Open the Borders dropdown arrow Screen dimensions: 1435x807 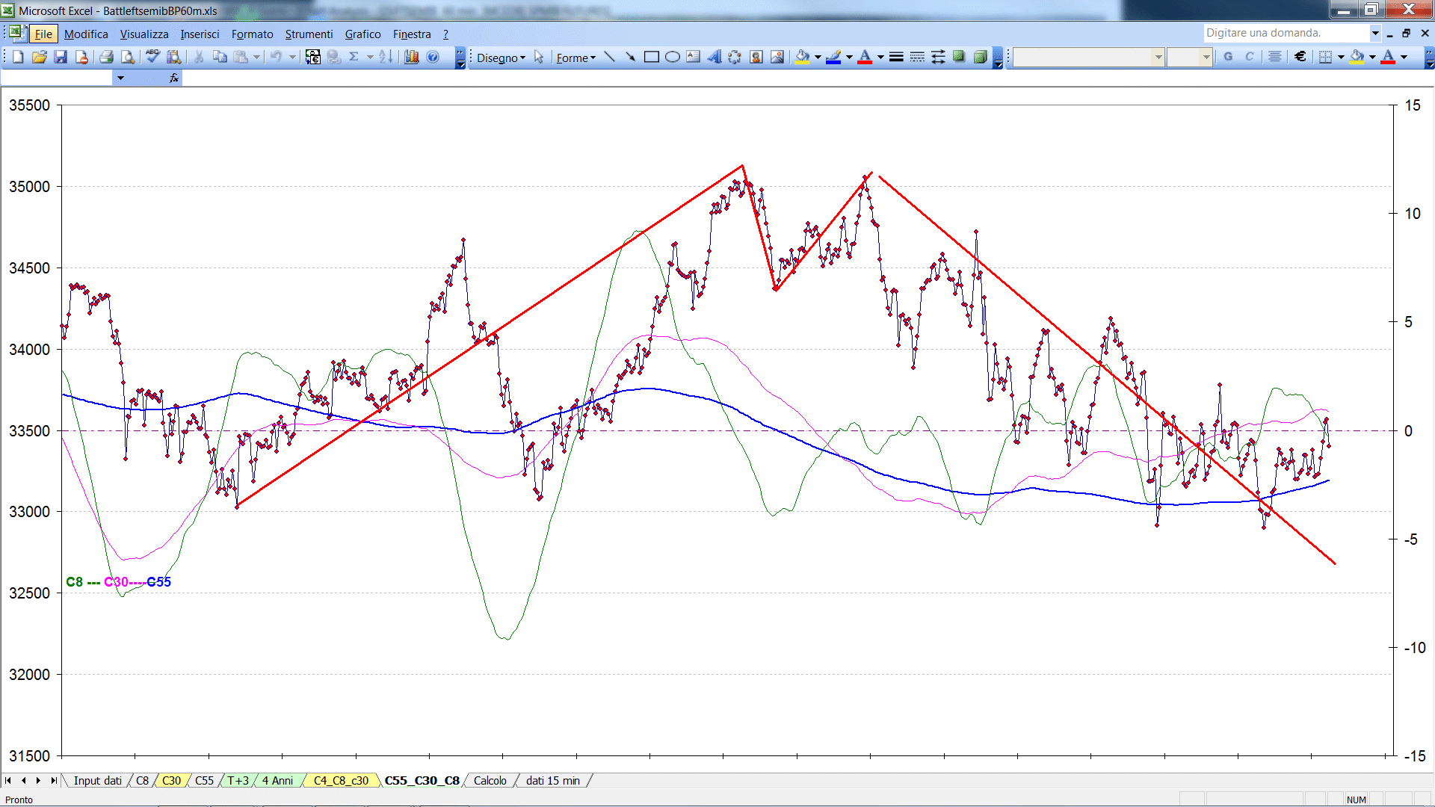click(1341, 57)
